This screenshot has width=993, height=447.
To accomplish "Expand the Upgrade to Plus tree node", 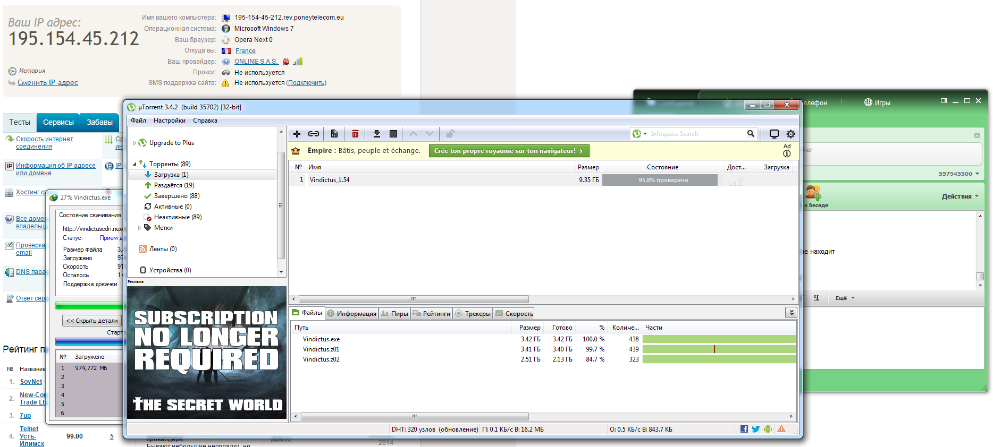I will (134, 143).
